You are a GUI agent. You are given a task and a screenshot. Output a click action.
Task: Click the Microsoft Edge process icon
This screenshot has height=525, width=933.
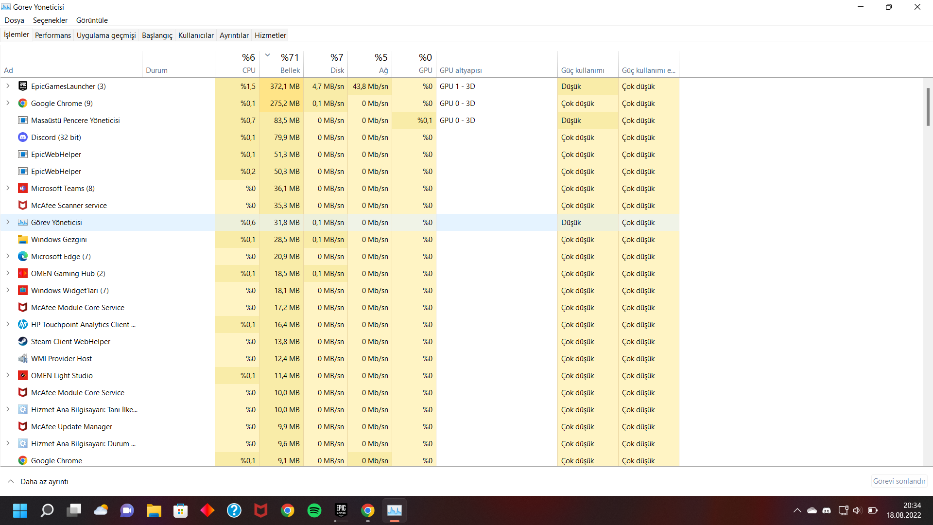[22, 256]
